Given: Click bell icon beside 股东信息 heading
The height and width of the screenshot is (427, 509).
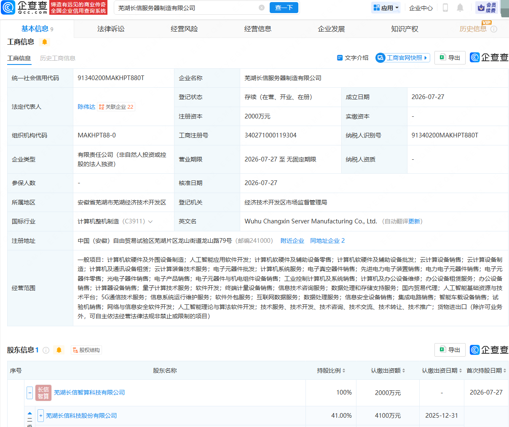Looking at the screenshot, I should point(59,350).
